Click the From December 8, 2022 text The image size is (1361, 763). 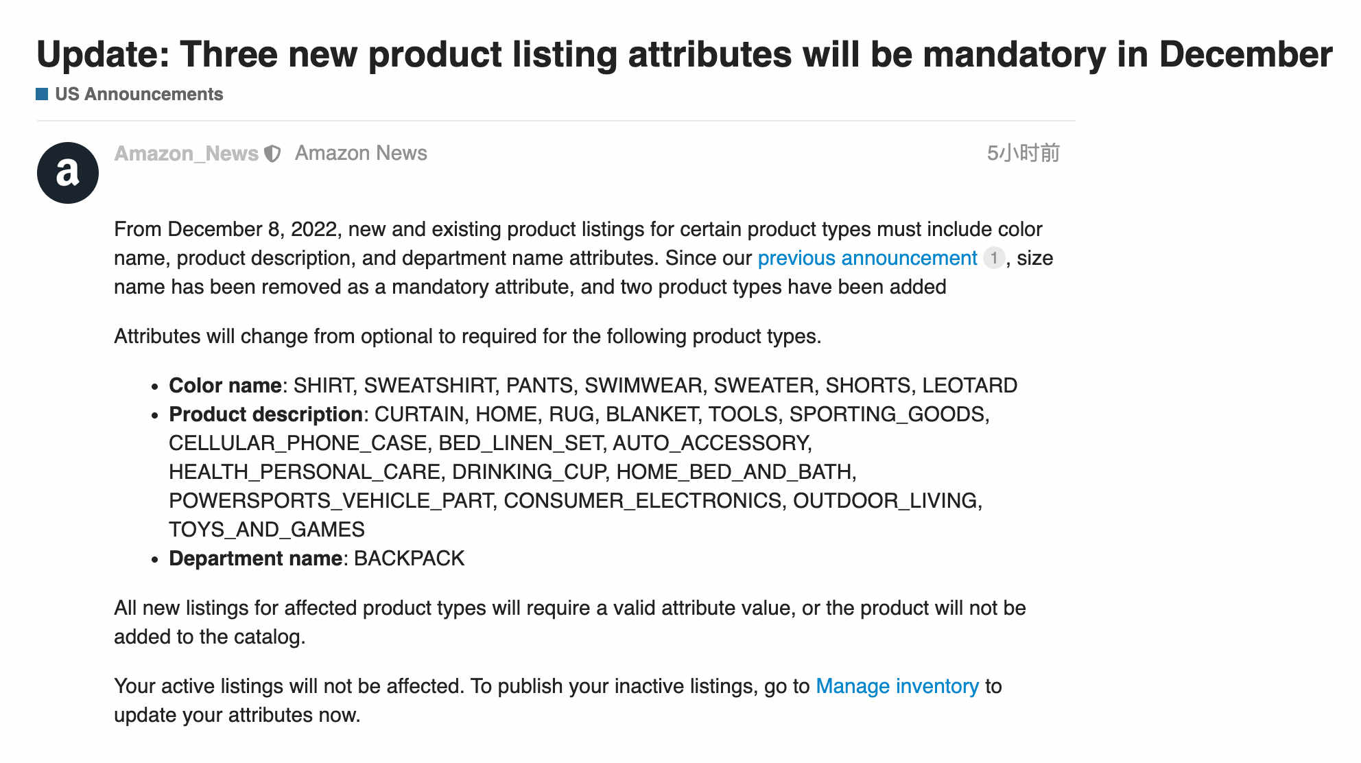pos(229,229)
